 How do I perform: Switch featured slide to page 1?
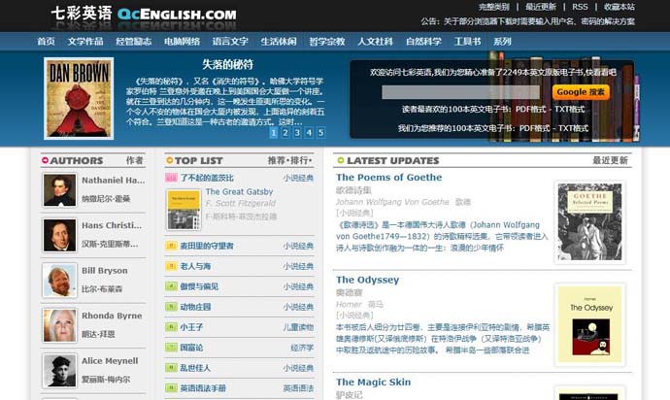[274, 132]
